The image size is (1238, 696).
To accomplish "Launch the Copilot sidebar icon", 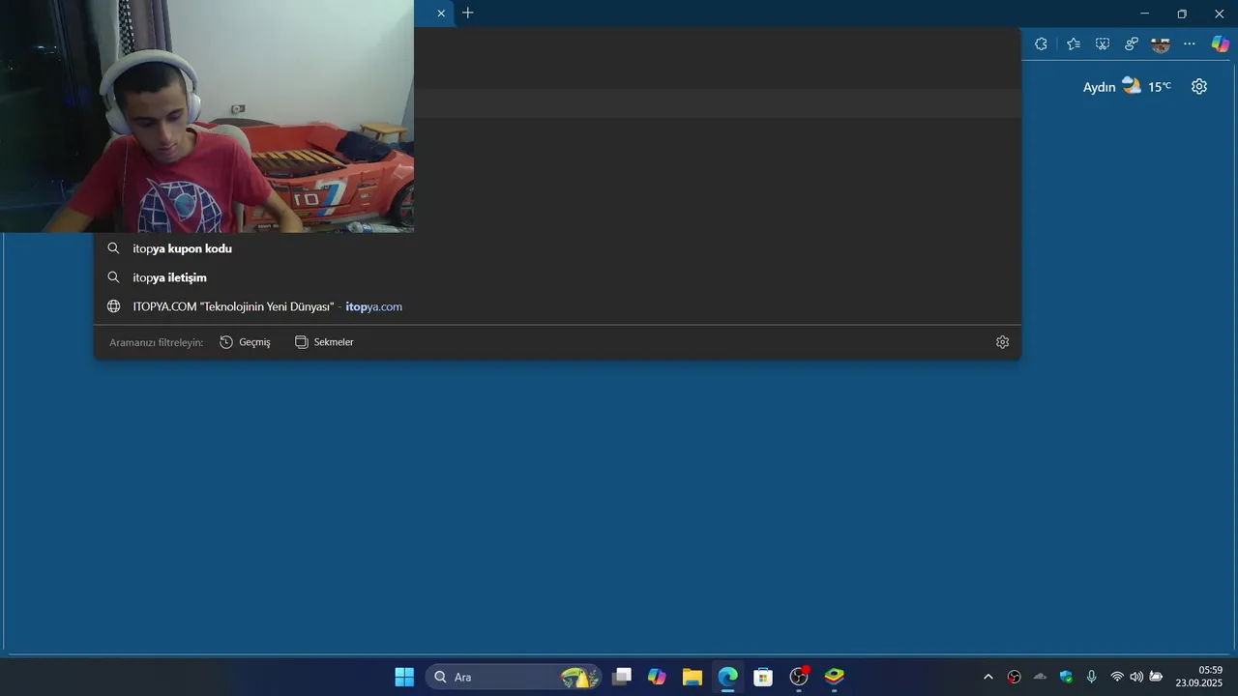I will tap(1221, 43).
